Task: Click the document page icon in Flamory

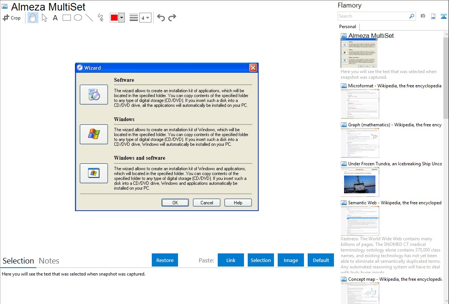Action: click(433, 16)
